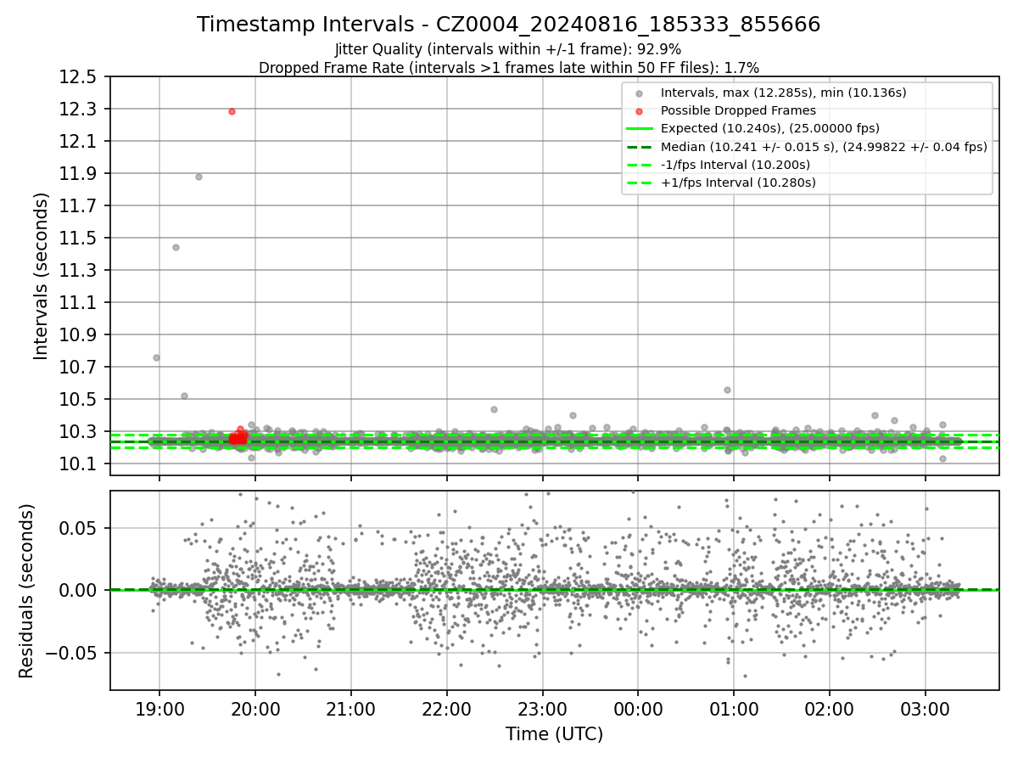1018x764 pixels.
Task: Click the 'Jitter Quality' subtitle line
Action: (508, 49)
